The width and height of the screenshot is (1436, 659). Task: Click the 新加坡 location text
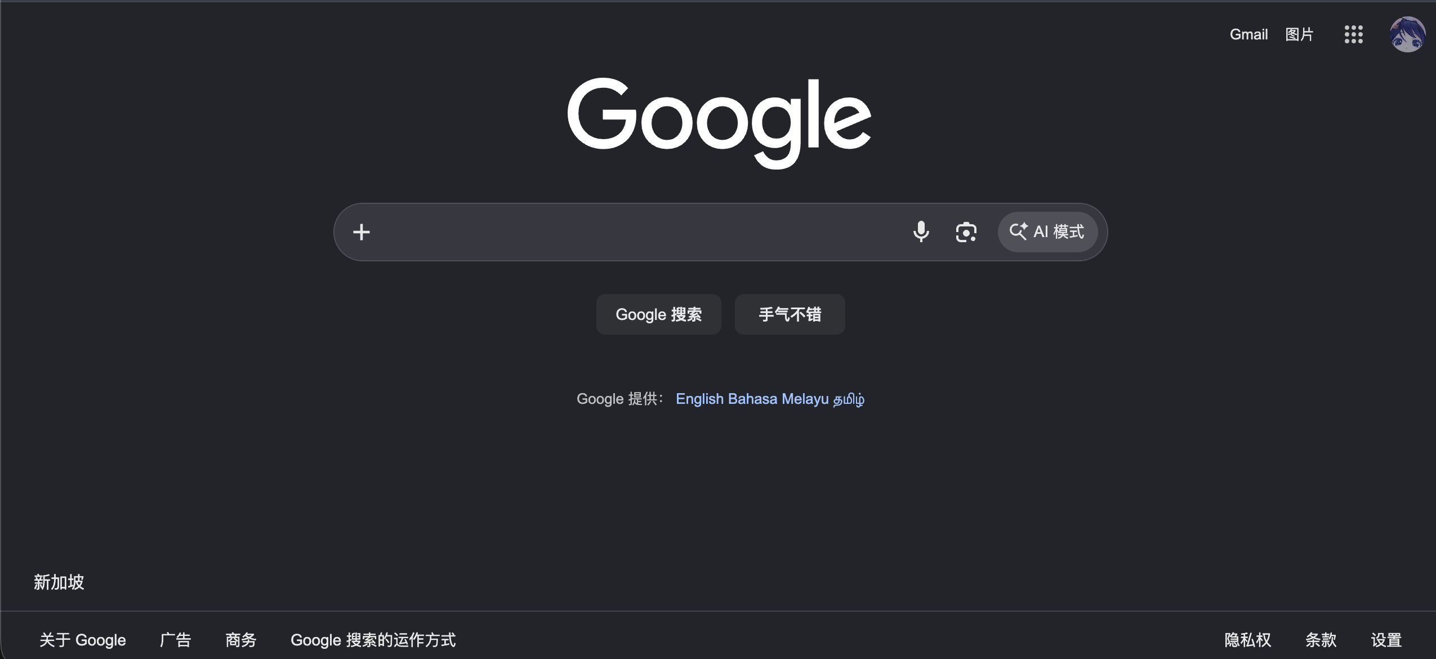[59, 582]
